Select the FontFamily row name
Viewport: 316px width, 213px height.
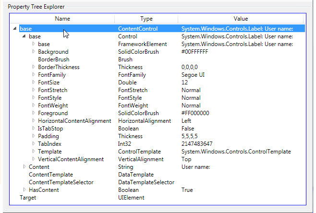(x=52, y=75)
